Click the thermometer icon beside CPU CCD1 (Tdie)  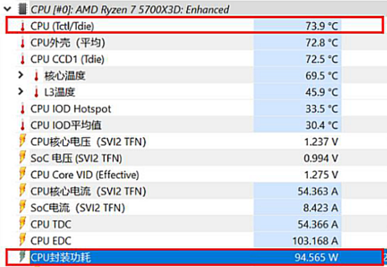(22, 59)
